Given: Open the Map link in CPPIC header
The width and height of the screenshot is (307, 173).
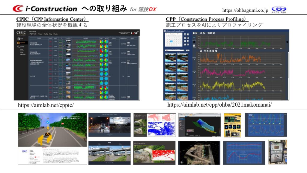Looking at the screenshot, I should [51, 34].
